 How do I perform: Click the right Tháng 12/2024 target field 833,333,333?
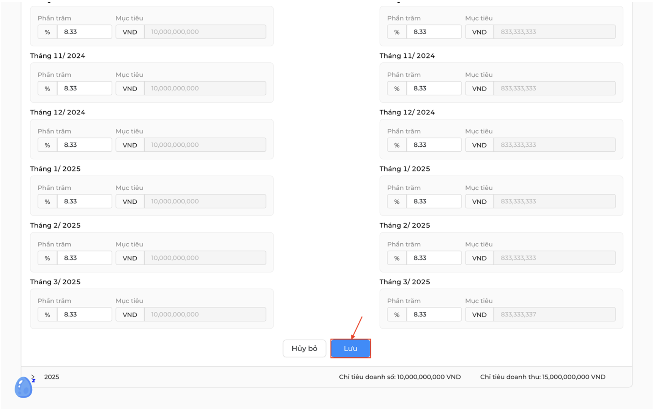point(555,145)
